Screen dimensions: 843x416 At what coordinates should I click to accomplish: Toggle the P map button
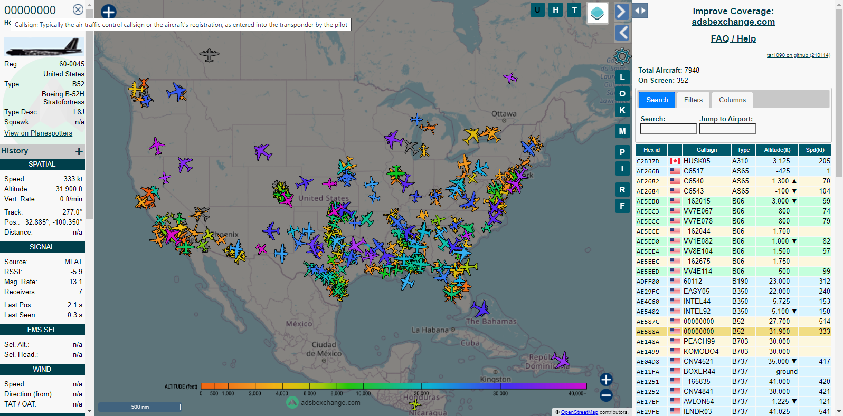click(622, 152)
